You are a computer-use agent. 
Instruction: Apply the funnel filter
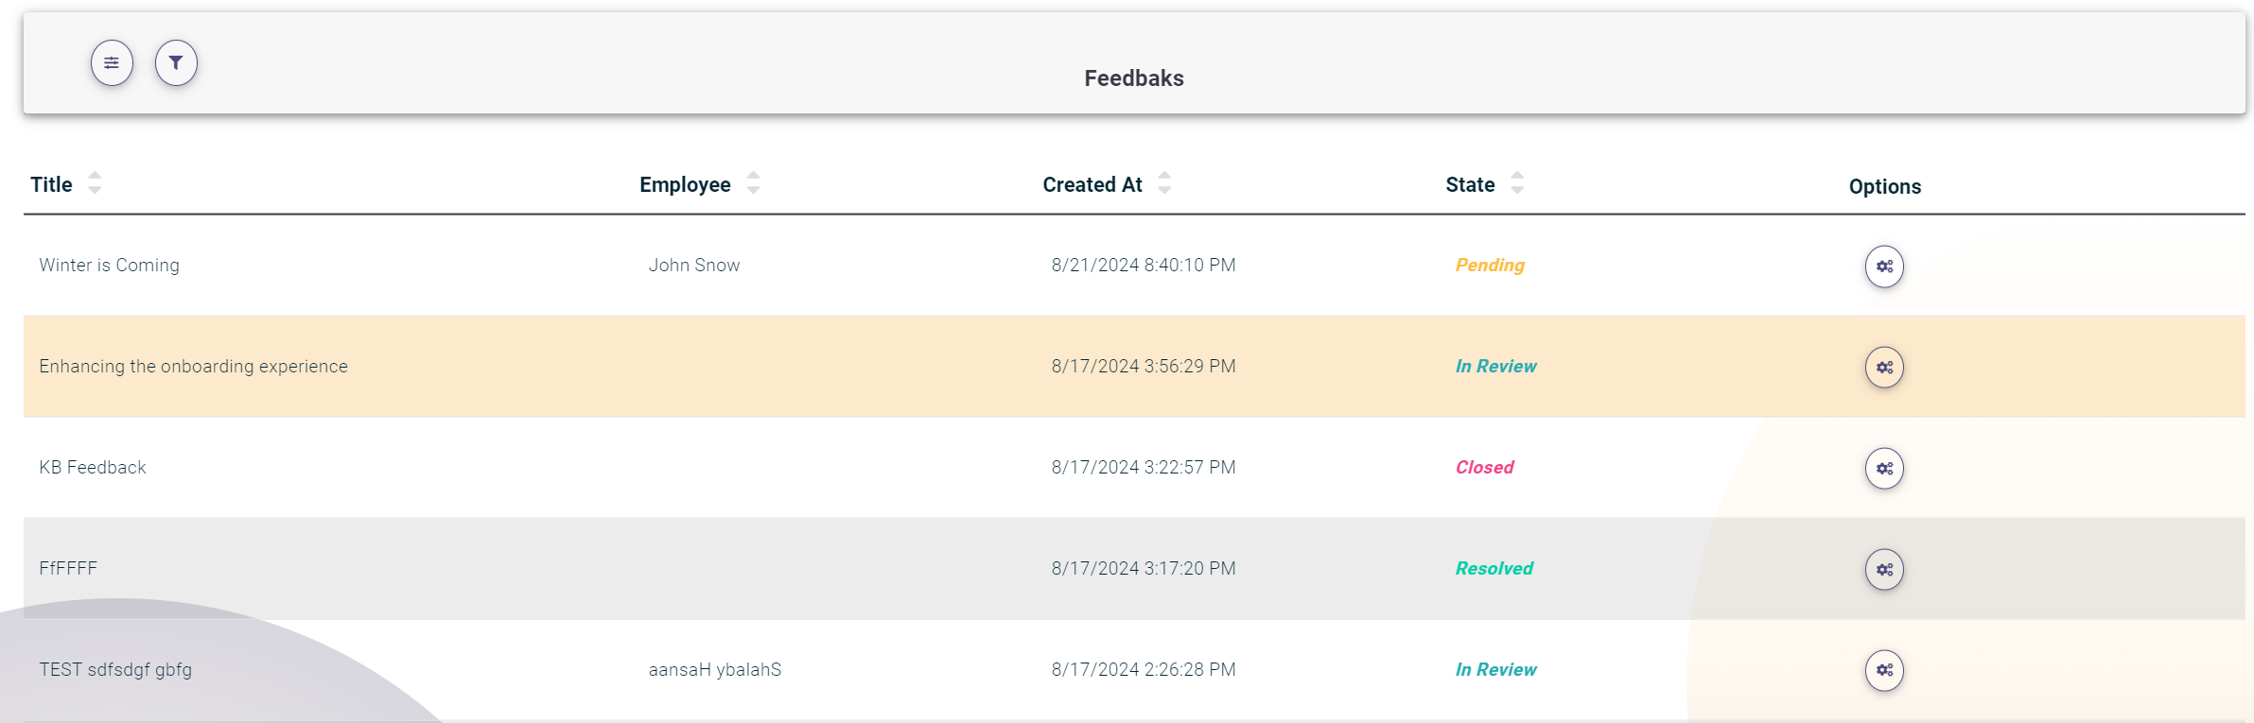click(177, 62)
